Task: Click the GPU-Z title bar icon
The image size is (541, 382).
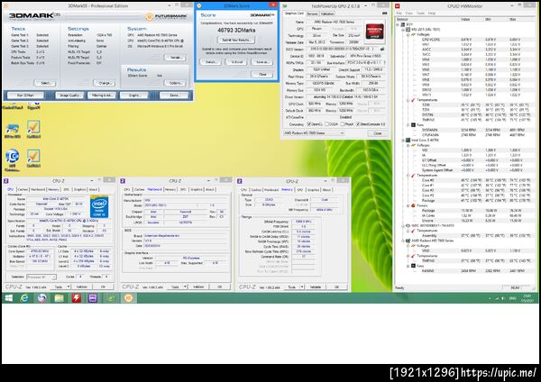Action: (x=285, y=6)
